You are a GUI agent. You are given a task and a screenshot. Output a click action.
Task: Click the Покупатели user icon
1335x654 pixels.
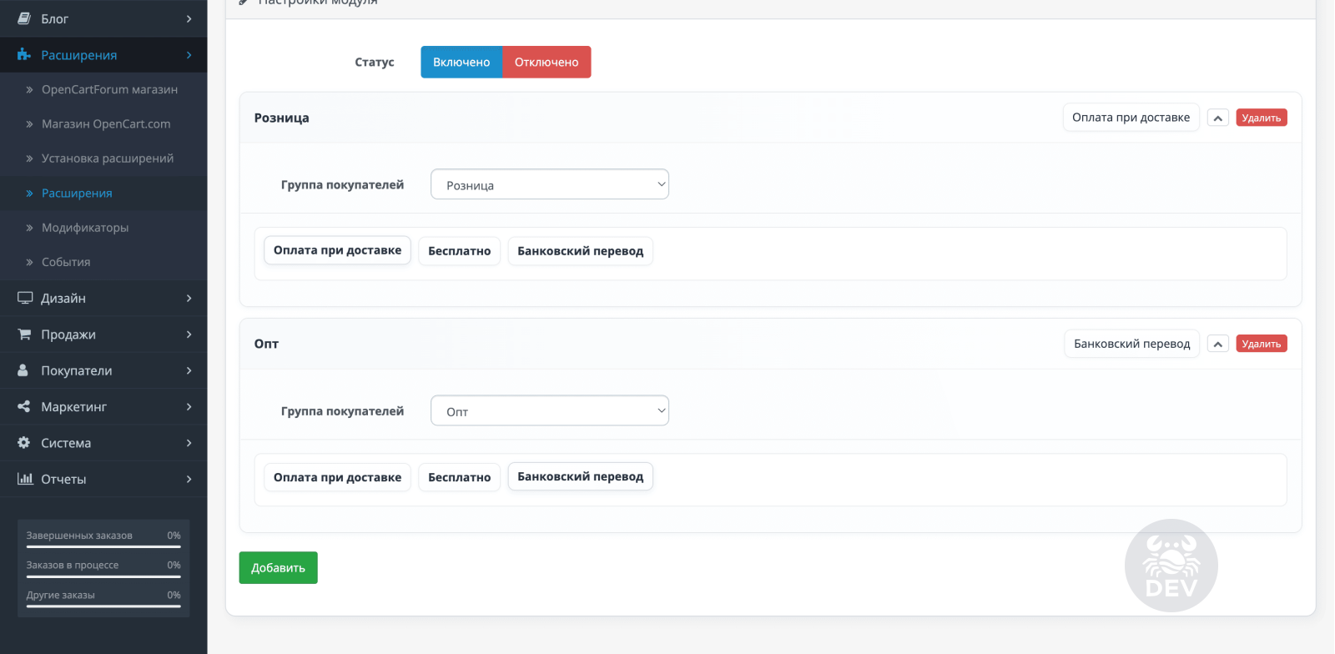[23, 370]
